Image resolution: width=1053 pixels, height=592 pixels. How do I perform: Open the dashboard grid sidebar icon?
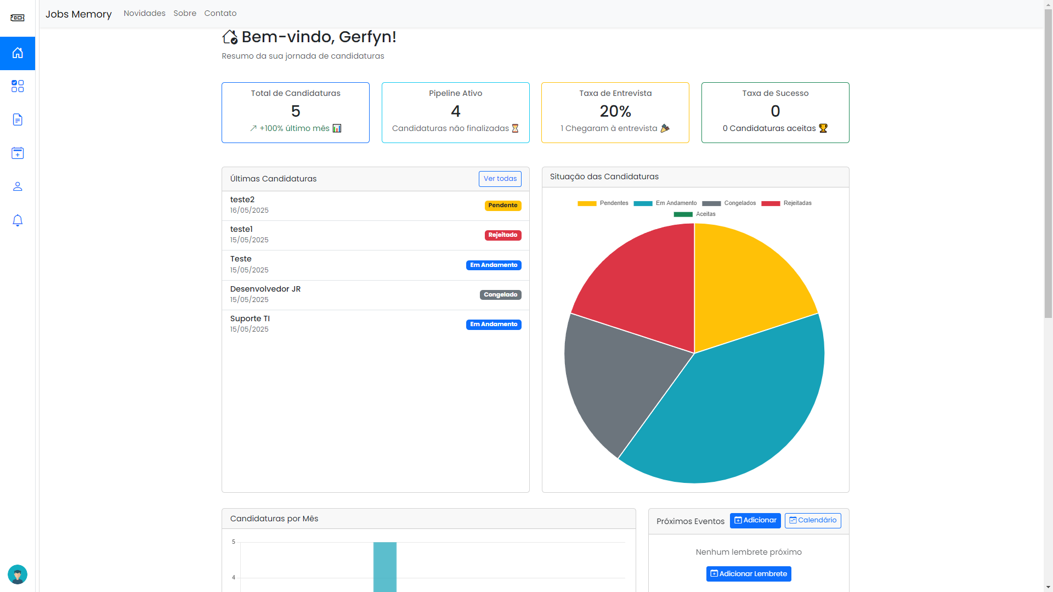tap(18, 86)
